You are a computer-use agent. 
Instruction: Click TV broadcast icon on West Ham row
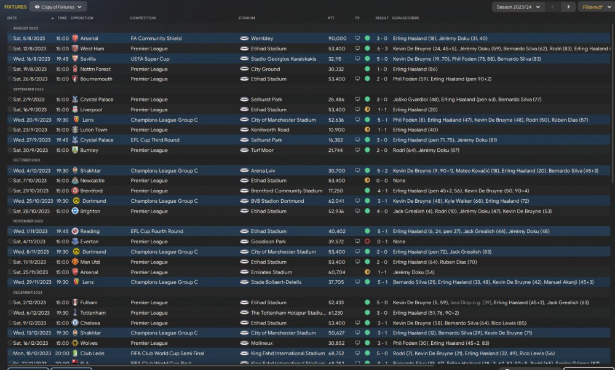[x=357, y=49]
